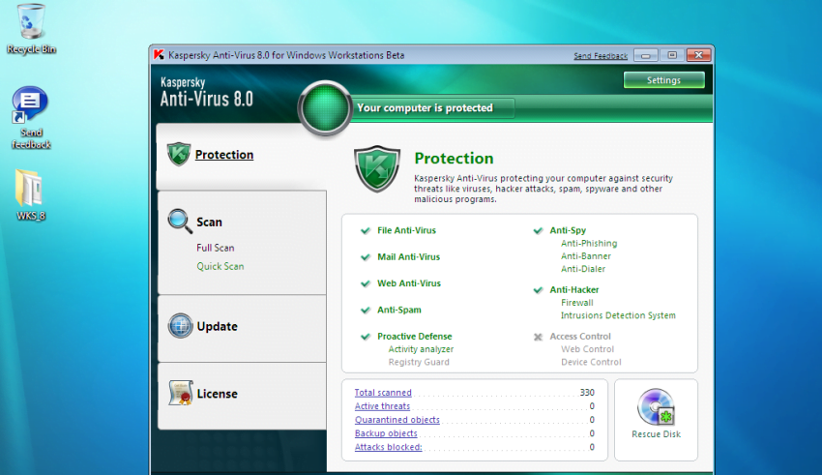This screenshot has width=822, height=475.
Task: Click the Mail Anti-Virus check mark
Action: tap(366, 257)
